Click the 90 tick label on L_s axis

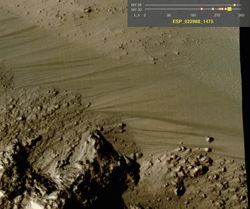(x=169, y=15)
